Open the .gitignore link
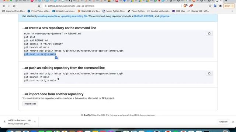Viewport: 236px width, 132px height. pyautogui.click(x=164, y=16)
